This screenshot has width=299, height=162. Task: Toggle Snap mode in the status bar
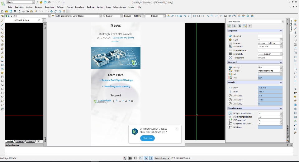(125, 158)
